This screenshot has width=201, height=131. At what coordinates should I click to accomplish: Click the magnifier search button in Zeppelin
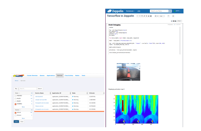tap(170, 11)
